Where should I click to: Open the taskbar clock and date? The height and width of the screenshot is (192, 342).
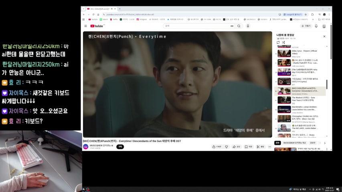point(330,189)
